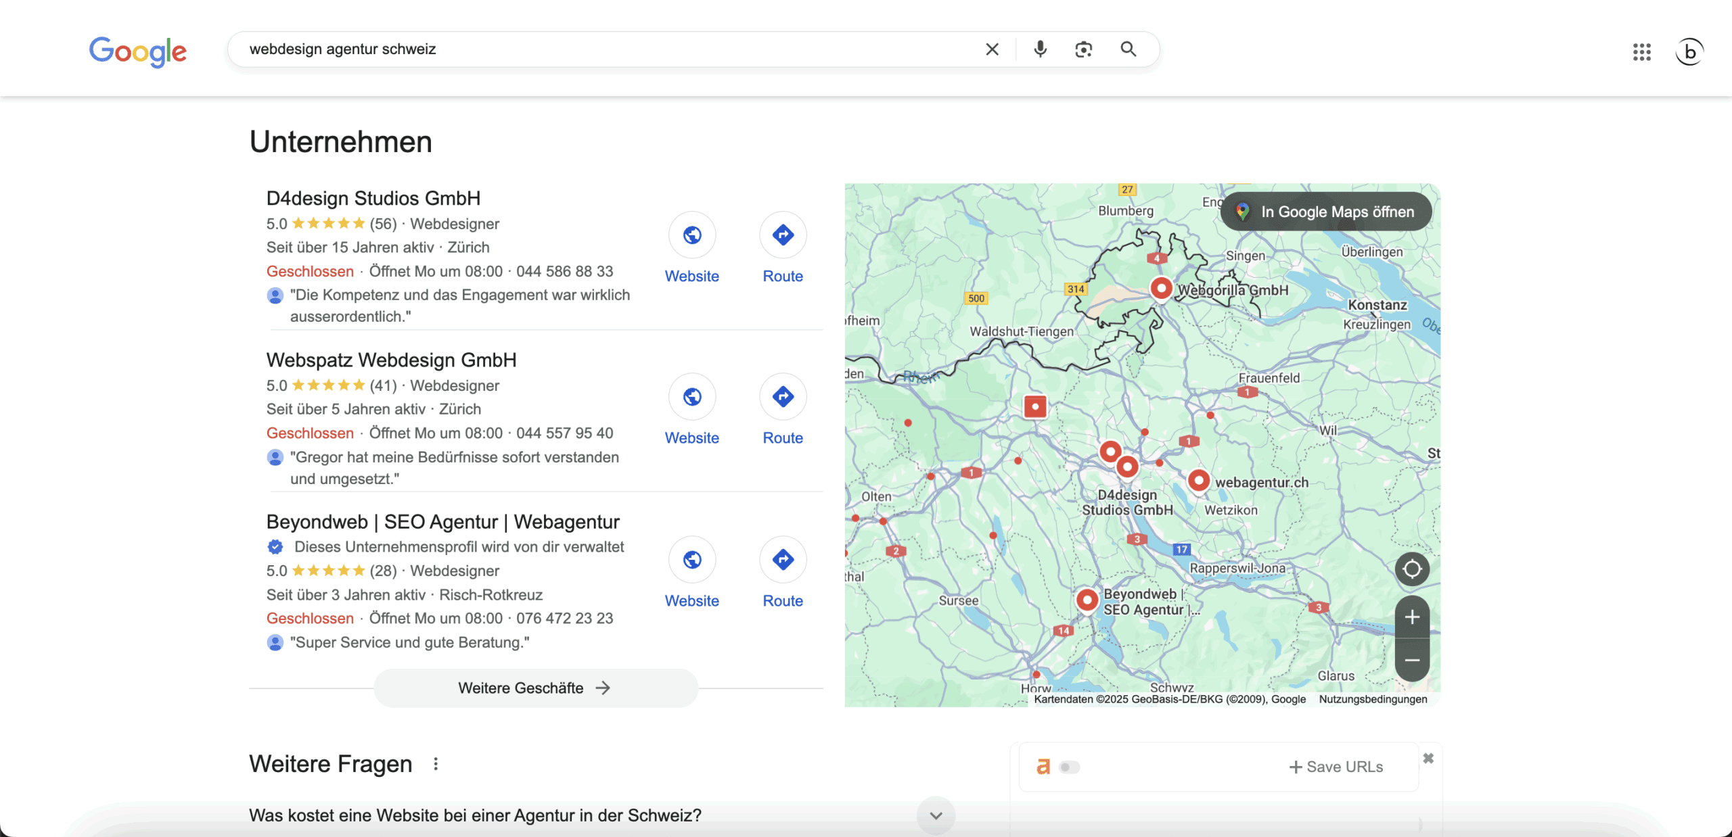
Task: Click the verified badge on Beyondweb profile
Action: click(275, 546)
